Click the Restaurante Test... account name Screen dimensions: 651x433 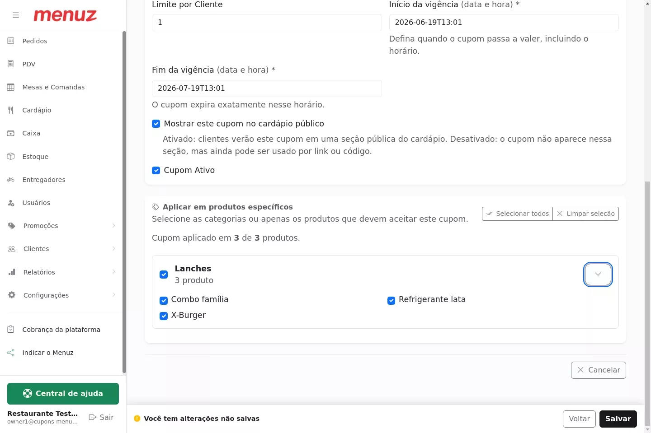tap(42, 414)
